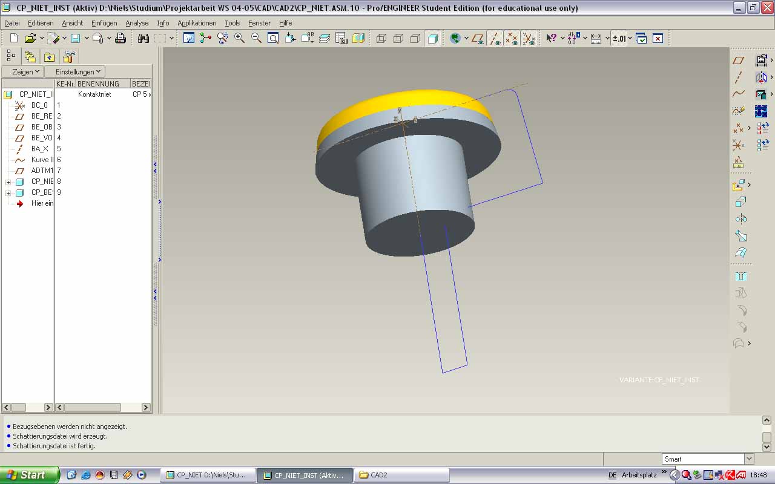This screenshot has height=484, width=775.
Task: Click the binoculars search tool
Action: [x=143, y=38]
